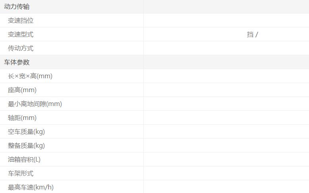This screenshot has height=193, width=309.
Task: Click the 整备质量(kg) row label
Action: [x=26, y=146]
